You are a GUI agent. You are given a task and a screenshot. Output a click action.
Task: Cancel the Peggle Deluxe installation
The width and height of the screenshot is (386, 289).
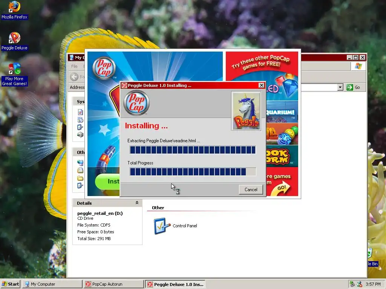[x=251, y=190]
